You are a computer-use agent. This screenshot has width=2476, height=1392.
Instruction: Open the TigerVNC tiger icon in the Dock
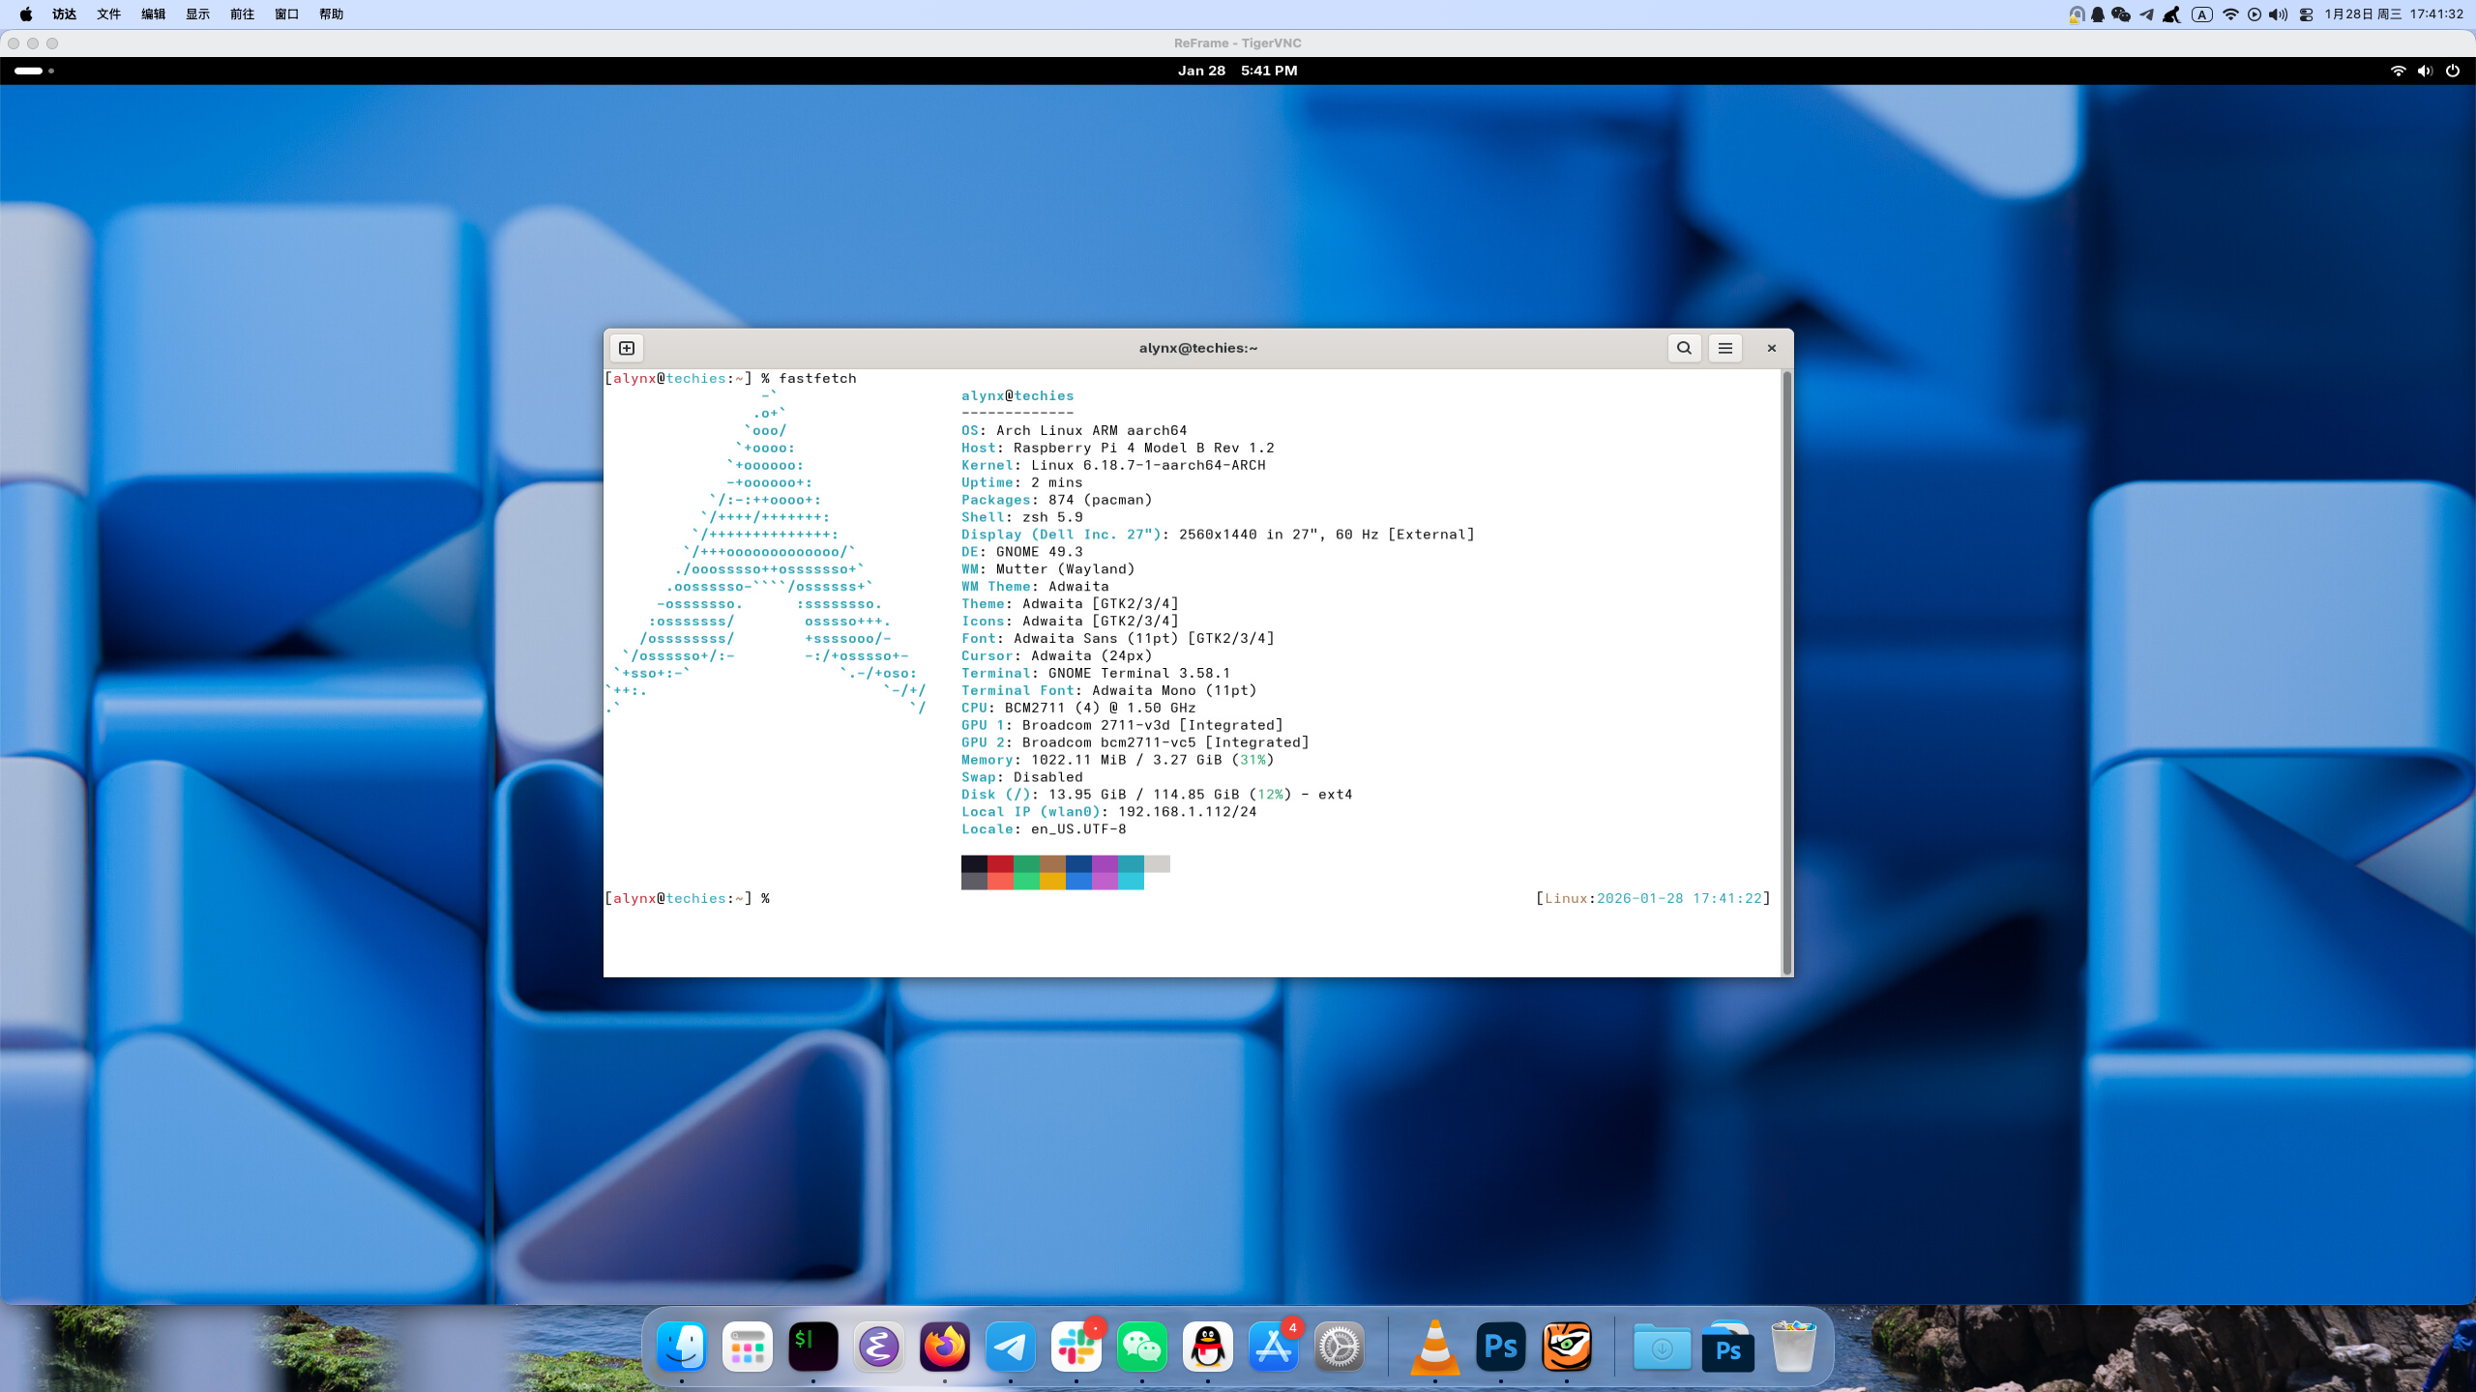coord(1565,1347)
